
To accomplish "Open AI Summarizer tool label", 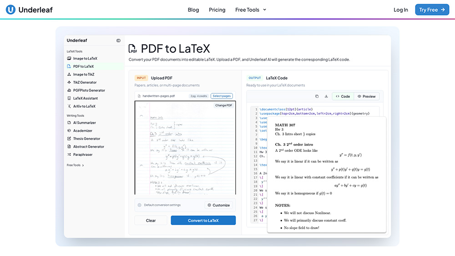I will pyautogui.click(x=85, y=123).
